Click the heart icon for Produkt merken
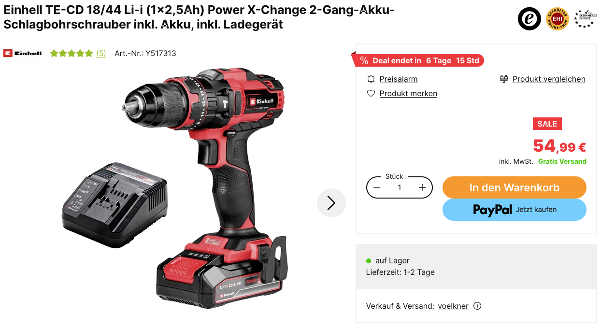This screenshot has width=601, height=329. coord(371,93)
